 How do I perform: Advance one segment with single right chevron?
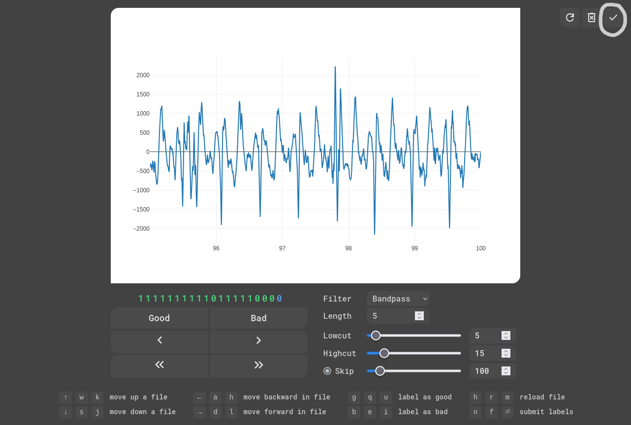click(x=258, y=340)
